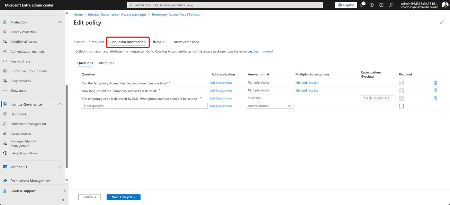This screenshot has width=450, height=205.
Task: Open more options ellipsis beside Edit policy
Action: [x=109, y=23]
